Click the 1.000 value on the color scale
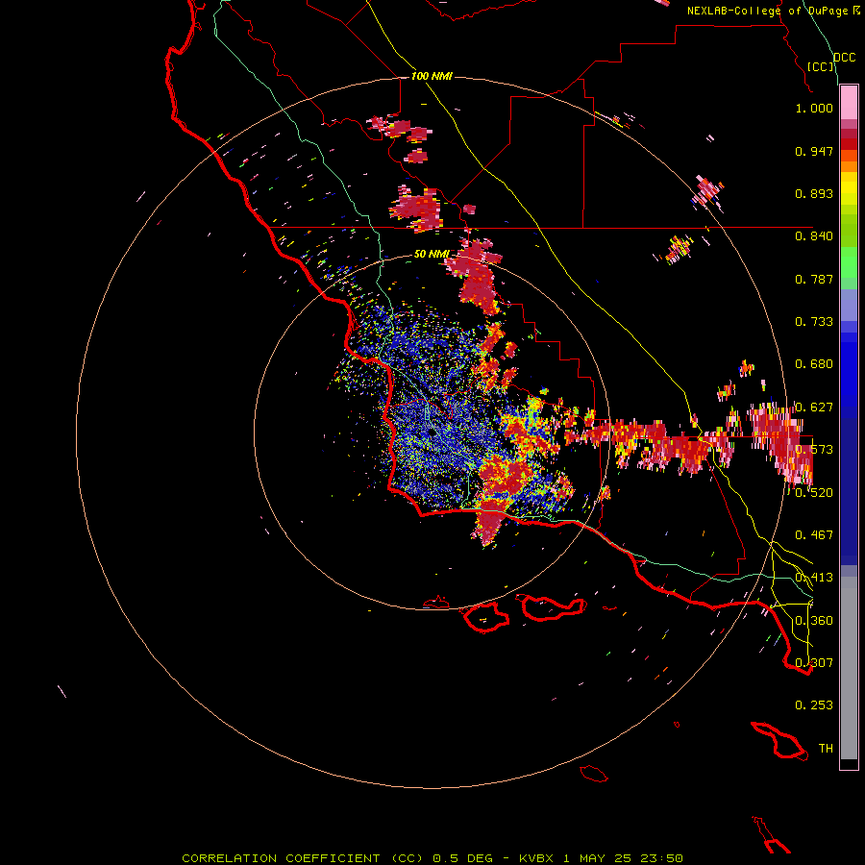The image size is (865, 865). [814, 108]
